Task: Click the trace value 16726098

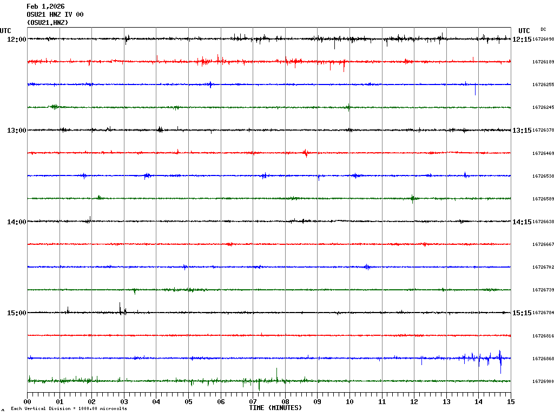Action: [x=543, y=40]
